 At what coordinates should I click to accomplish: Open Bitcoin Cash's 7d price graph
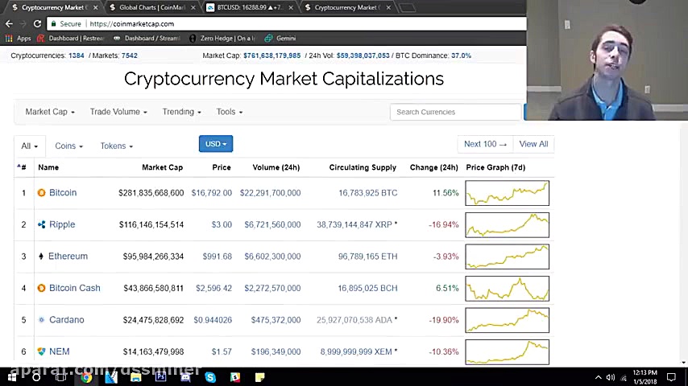pyautogui.click(x=508, y=289)
